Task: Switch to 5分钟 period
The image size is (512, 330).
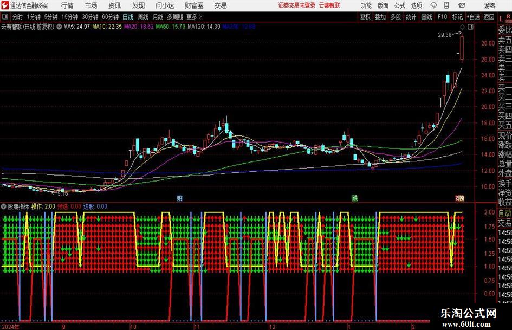Action: [x=51, y=17]
